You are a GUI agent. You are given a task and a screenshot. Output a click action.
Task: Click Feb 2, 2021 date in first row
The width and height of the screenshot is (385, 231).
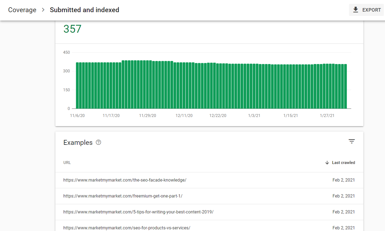(343, 180)
